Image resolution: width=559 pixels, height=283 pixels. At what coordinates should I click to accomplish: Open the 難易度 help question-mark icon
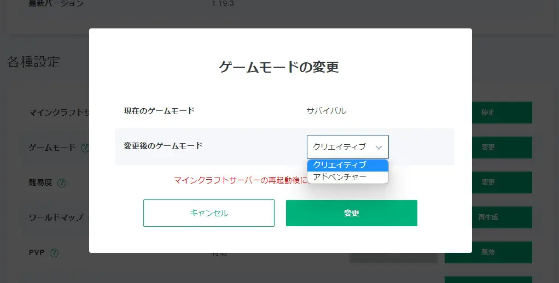61,182
